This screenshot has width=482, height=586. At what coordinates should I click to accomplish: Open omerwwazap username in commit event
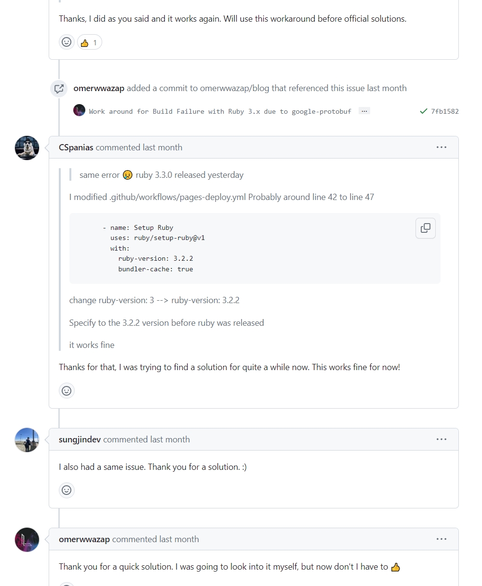(99, 88)
